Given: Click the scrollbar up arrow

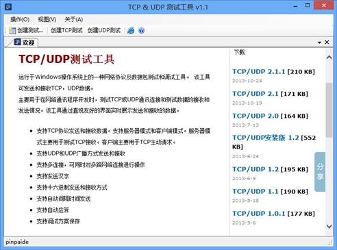Looking at the screenshot, I should pos(329,58).
